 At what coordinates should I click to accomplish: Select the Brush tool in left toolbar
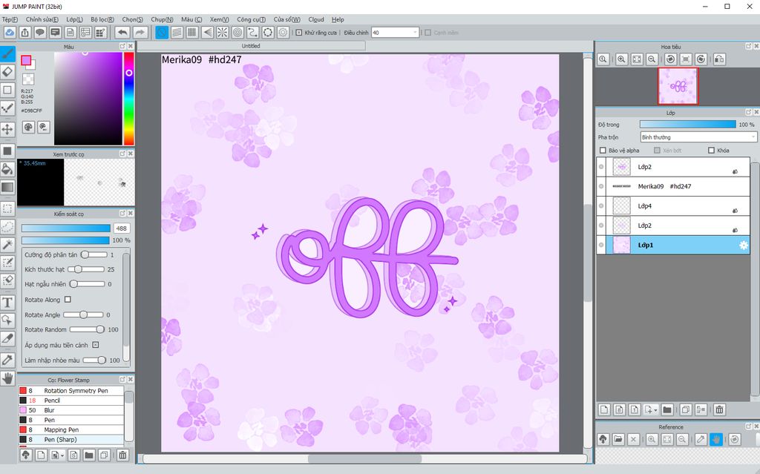coord(7,54)
